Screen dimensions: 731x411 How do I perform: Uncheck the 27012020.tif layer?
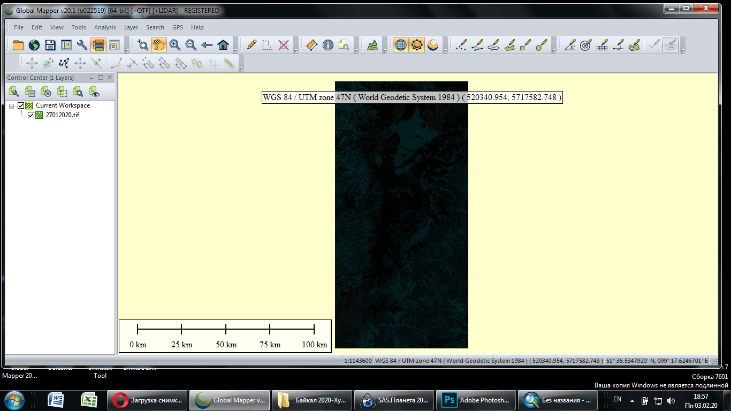(x=31, y=115)
